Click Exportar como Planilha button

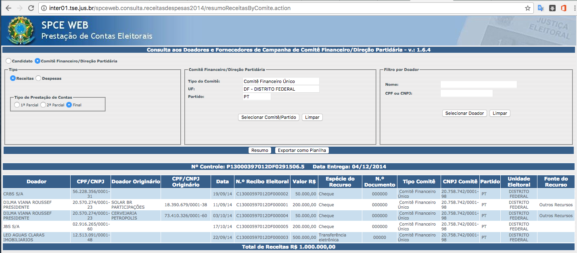click(302, 150)
